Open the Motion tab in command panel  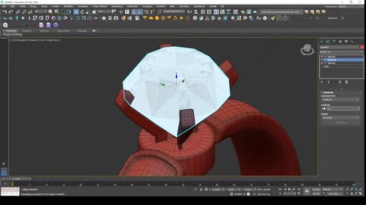coord(340,42)
